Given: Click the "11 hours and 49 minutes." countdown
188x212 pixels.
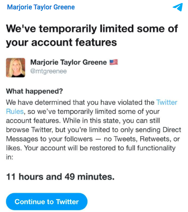Looking at the screenshot, I should [x=60, y=176].
